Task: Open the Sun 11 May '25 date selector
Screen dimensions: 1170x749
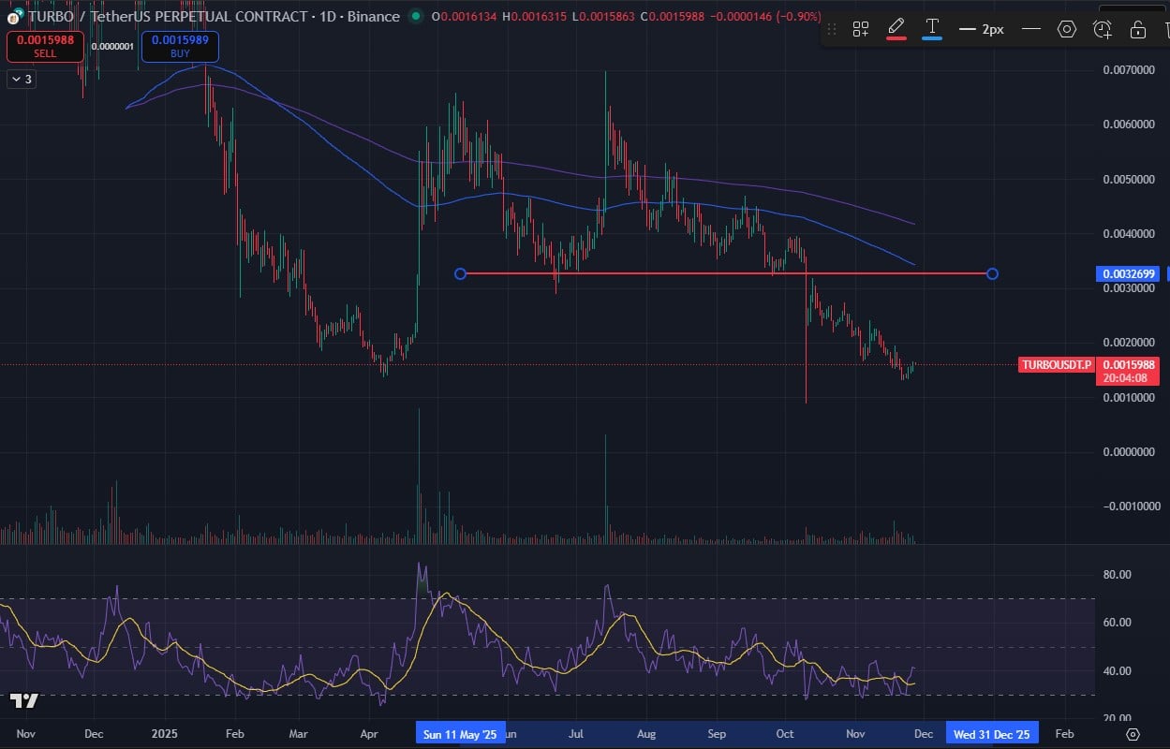Action: (x=460, y=734)
